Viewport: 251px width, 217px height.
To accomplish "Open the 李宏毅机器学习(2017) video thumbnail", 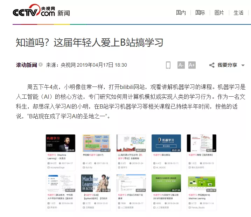I will (x=96, y=143).
